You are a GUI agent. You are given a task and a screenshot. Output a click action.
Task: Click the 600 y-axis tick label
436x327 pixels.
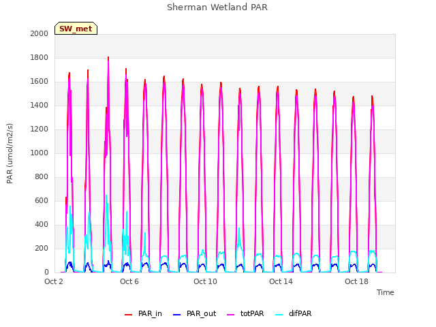tap(42, 200)
